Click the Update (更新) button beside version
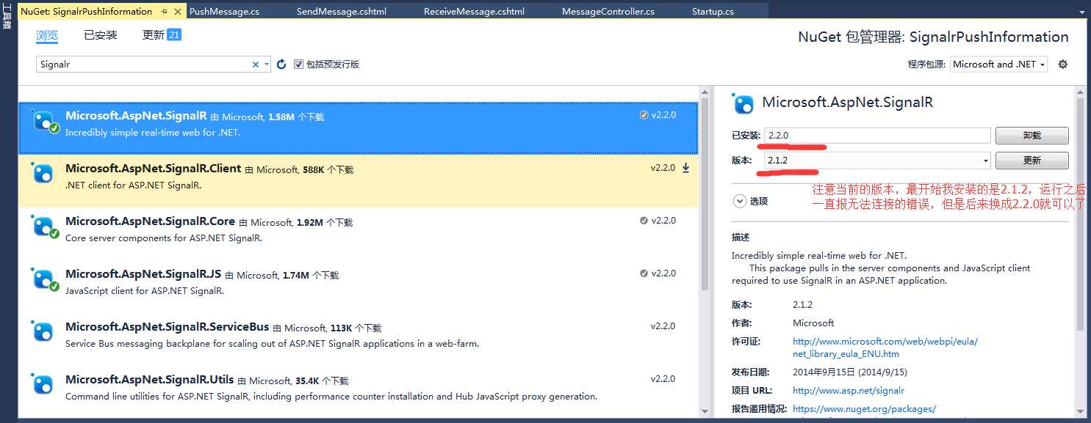1091x423 pixels. [1031, 161]
